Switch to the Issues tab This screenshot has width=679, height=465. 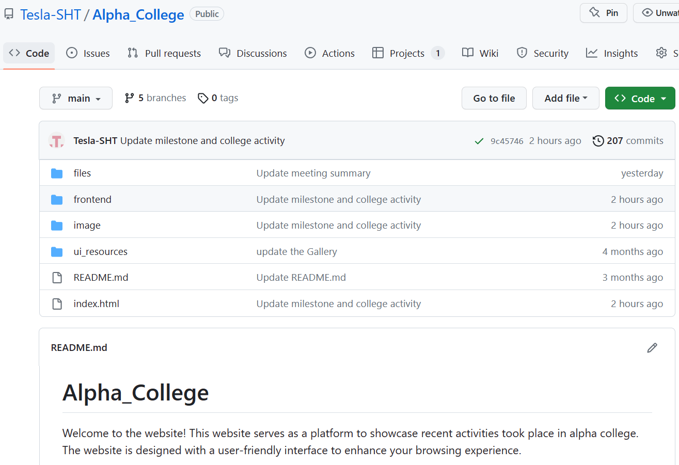(88, 53)
